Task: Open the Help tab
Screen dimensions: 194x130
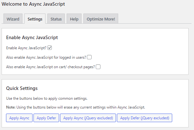Action: point(74,19)
